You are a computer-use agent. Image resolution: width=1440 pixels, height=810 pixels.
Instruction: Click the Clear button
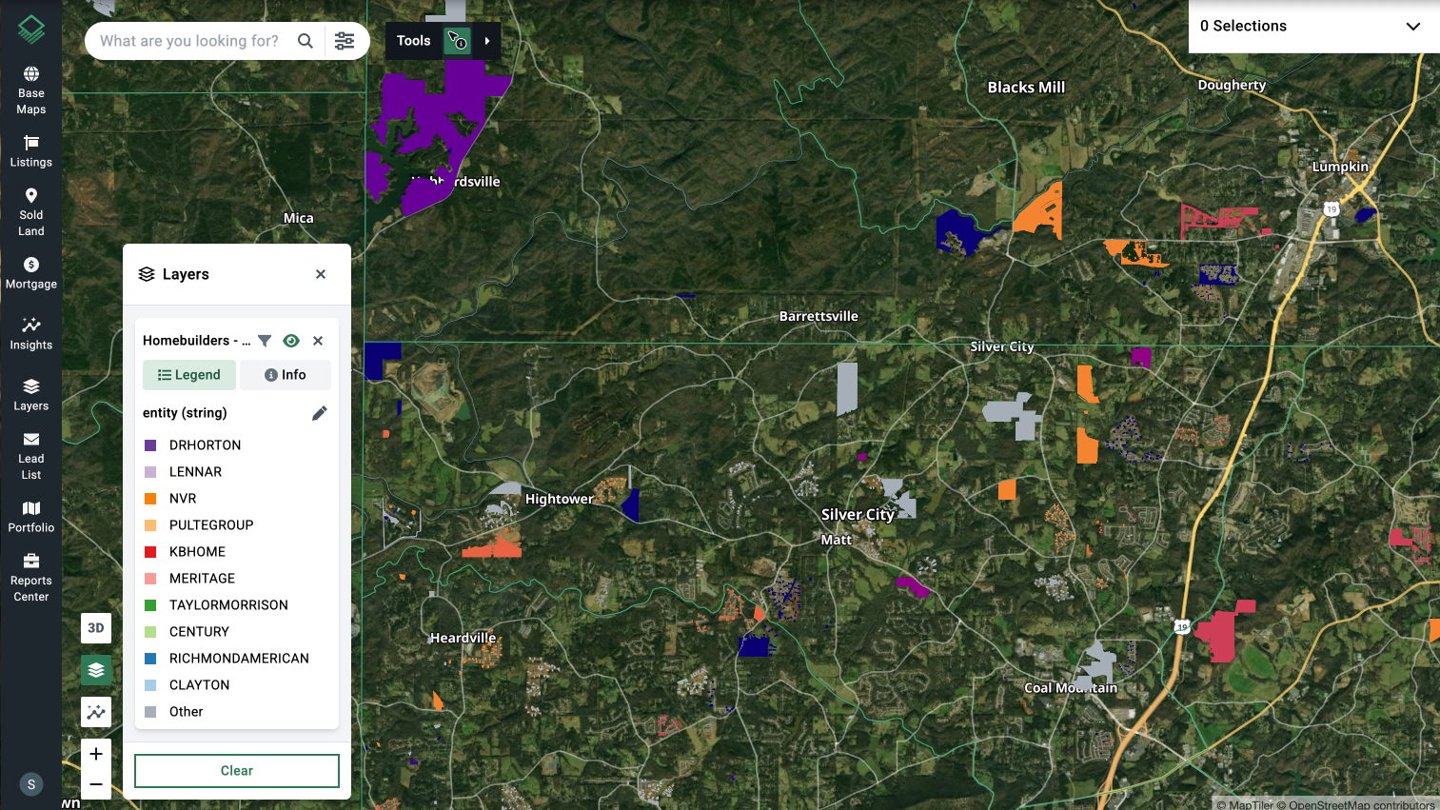237,771
